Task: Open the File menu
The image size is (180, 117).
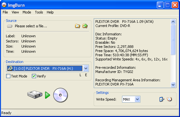Action: (x=5, y=12)
